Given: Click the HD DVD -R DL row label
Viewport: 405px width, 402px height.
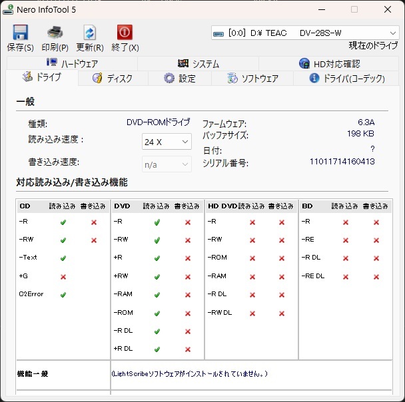Looking at the screenshot, I should point(217,294).
